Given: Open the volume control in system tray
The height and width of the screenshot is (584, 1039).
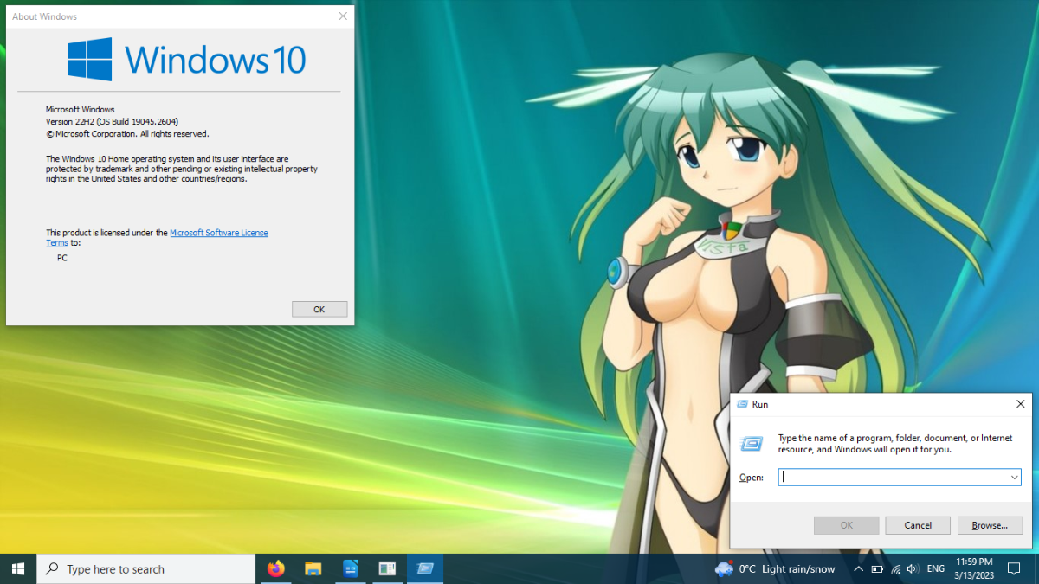Looking at the screenshot, I should [x=913, y=569].
